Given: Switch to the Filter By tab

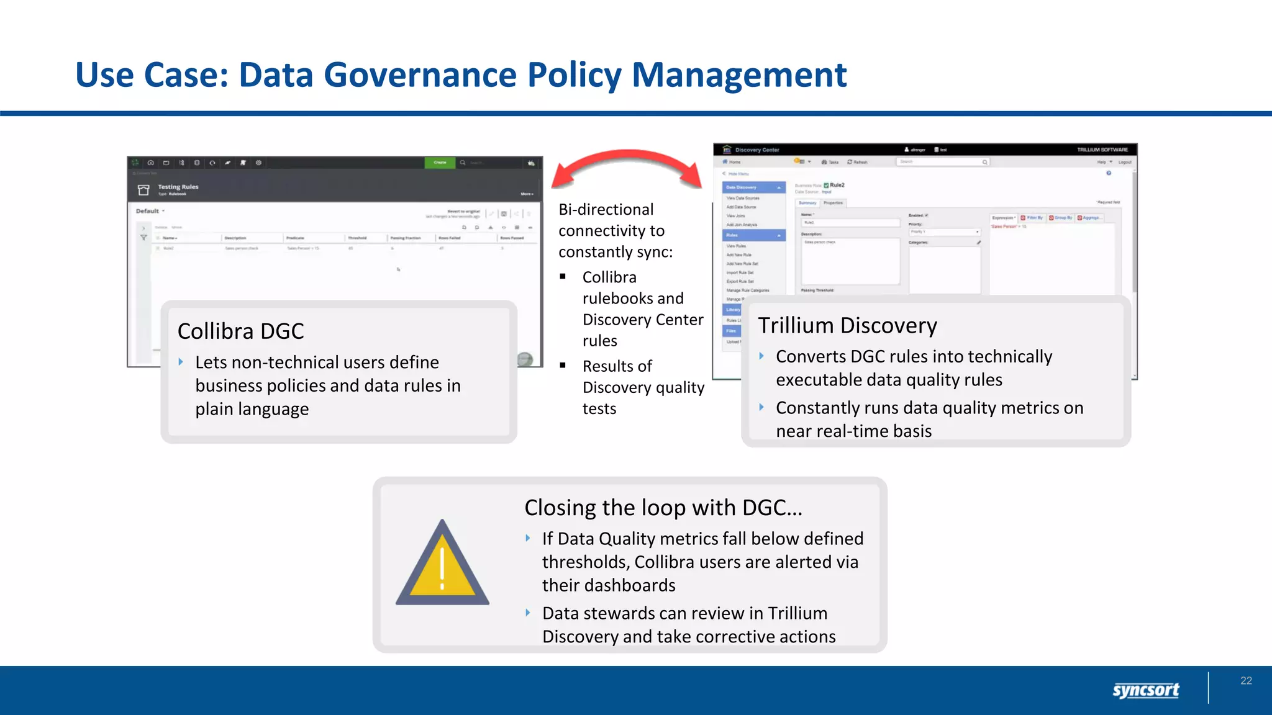Looking at the screenshot, I should (x=1032, y=218).
